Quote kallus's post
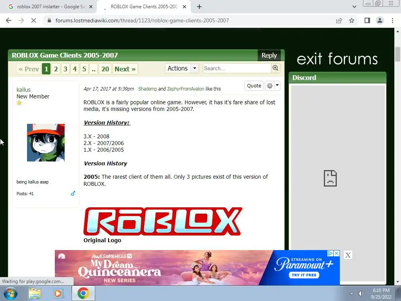 [x=254, y=86]
